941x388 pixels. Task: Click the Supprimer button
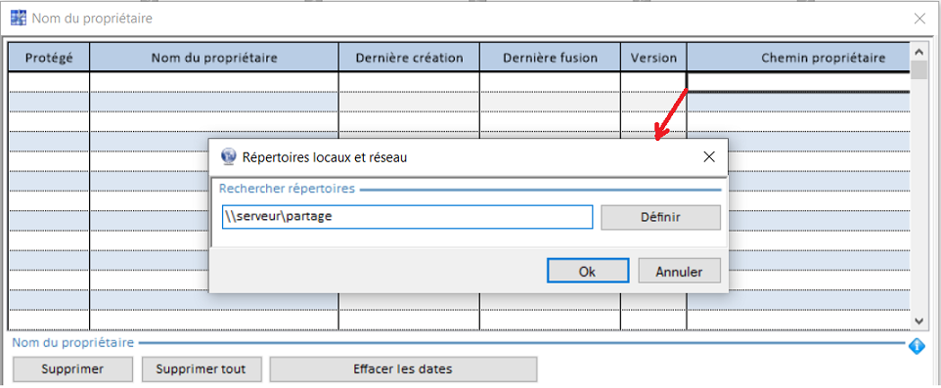tap(72, 368)
